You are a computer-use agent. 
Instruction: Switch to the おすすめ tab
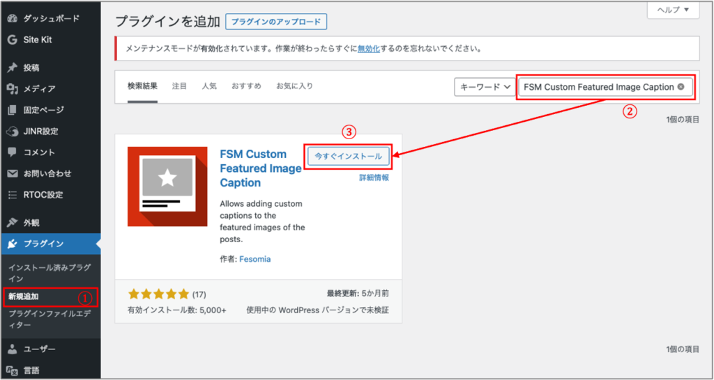tap(246, 86)
